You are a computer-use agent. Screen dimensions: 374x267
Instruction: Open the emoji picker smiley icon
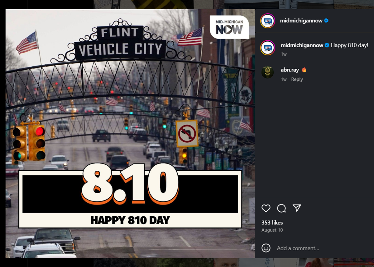point(266,248)
